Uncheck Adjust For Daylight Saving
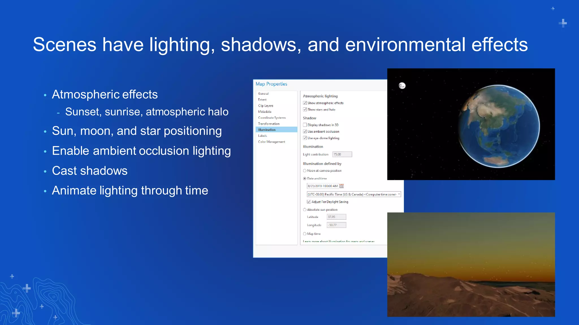579x325 pixels. click(309, 202)
